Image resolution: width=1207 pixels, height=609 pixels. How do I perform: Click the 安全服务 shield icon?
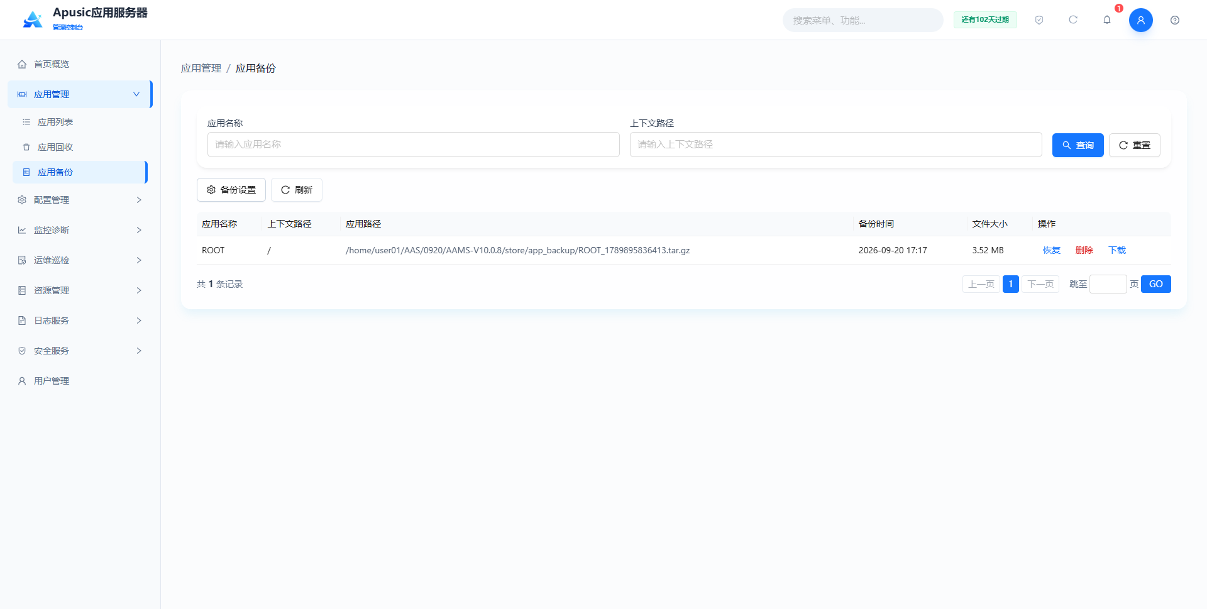(x=22, y=351)
